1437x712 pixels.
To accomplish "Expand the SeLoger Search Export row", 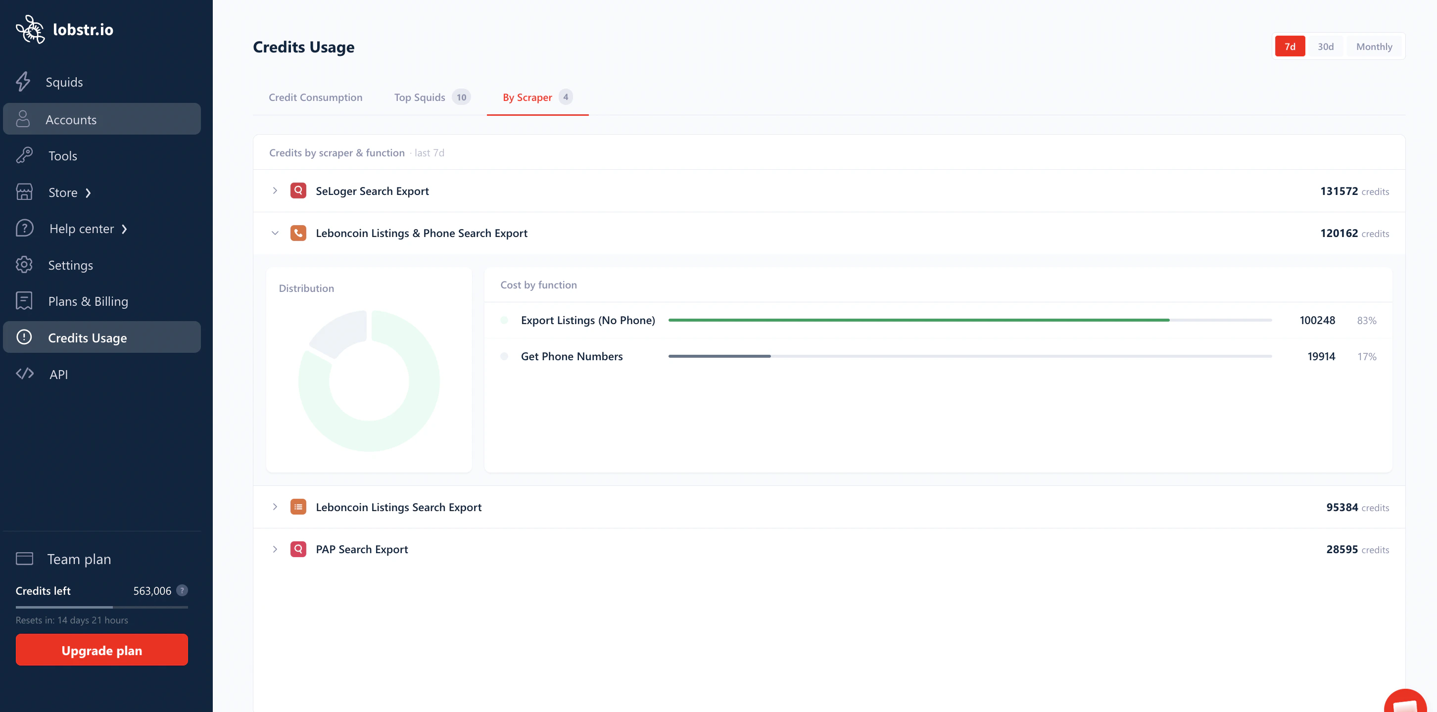I will (275, 191).
